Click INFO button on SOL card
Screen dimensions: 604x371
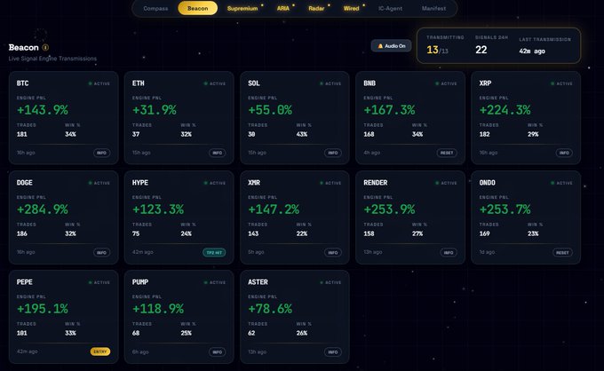(x=333, y=153)
